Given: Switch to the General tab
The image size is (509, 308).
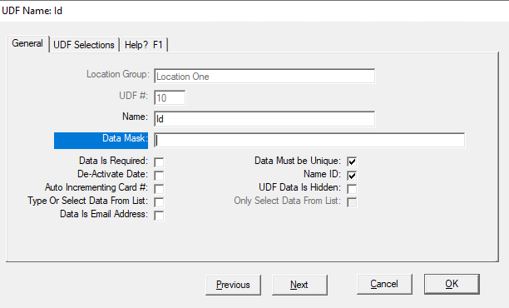Looking at the screenshot, I should 27,43.
